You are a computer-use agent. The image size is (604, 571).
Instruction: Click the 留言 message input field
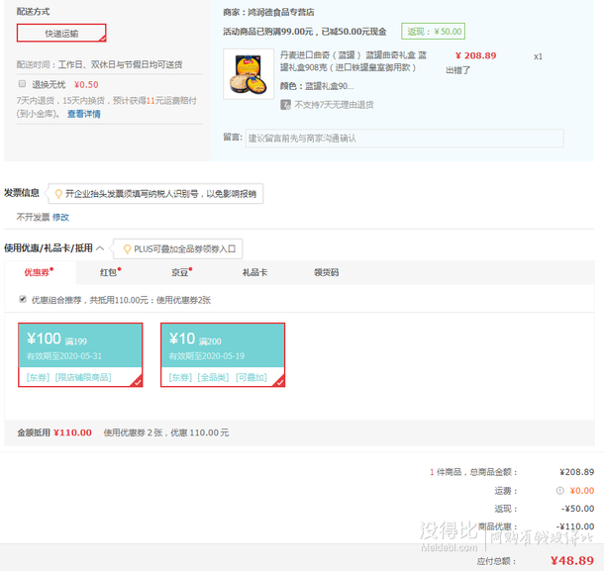pos(404,139)
